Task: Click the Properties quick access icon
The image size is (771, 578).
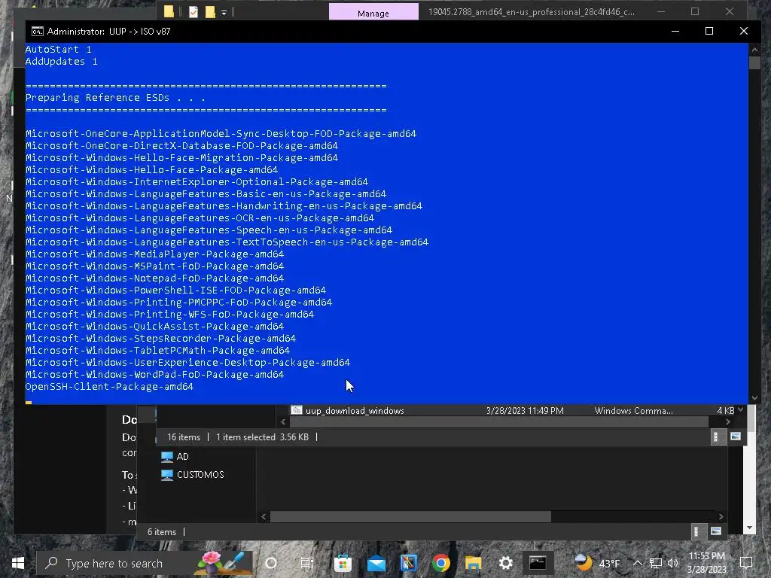Action: 194,11
